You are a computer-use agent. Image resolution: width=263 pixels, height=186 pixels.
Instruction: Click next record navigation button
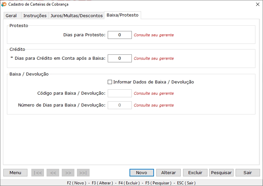coord(68,172)
